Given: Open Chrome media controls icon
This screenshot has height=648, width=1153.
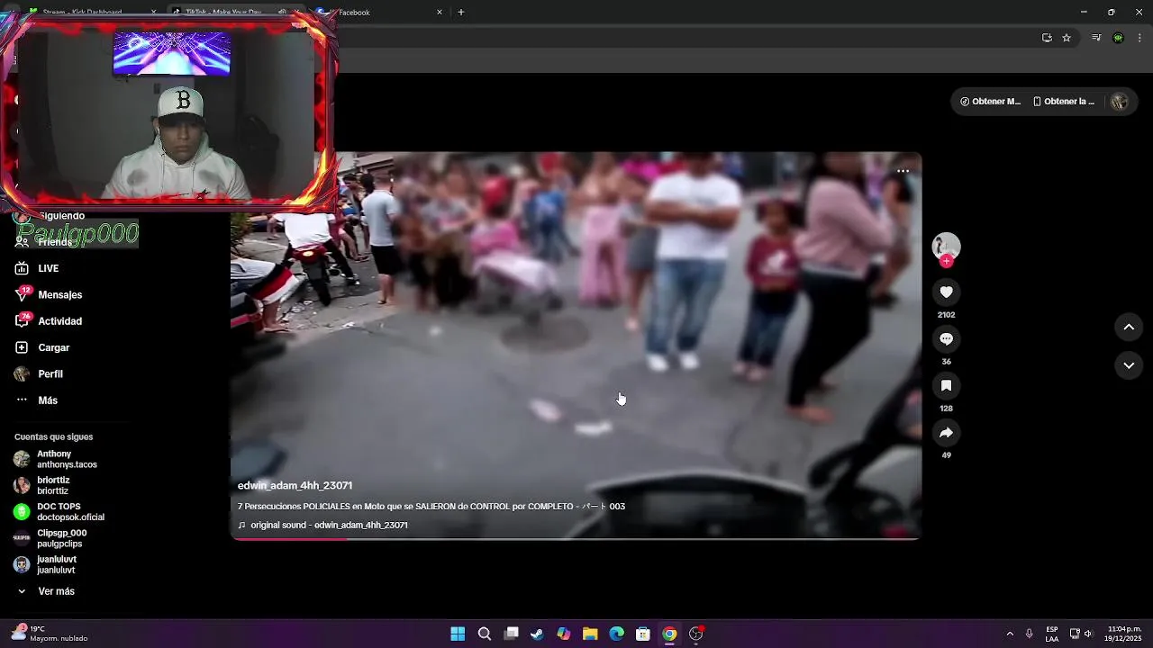Looking at the screenshot, I should coord(1096,38).
